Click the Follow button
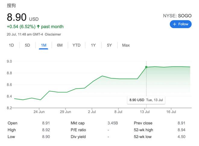Image resolution: width=199 pixels, height=146 pixels. click(x=181, y=24)
